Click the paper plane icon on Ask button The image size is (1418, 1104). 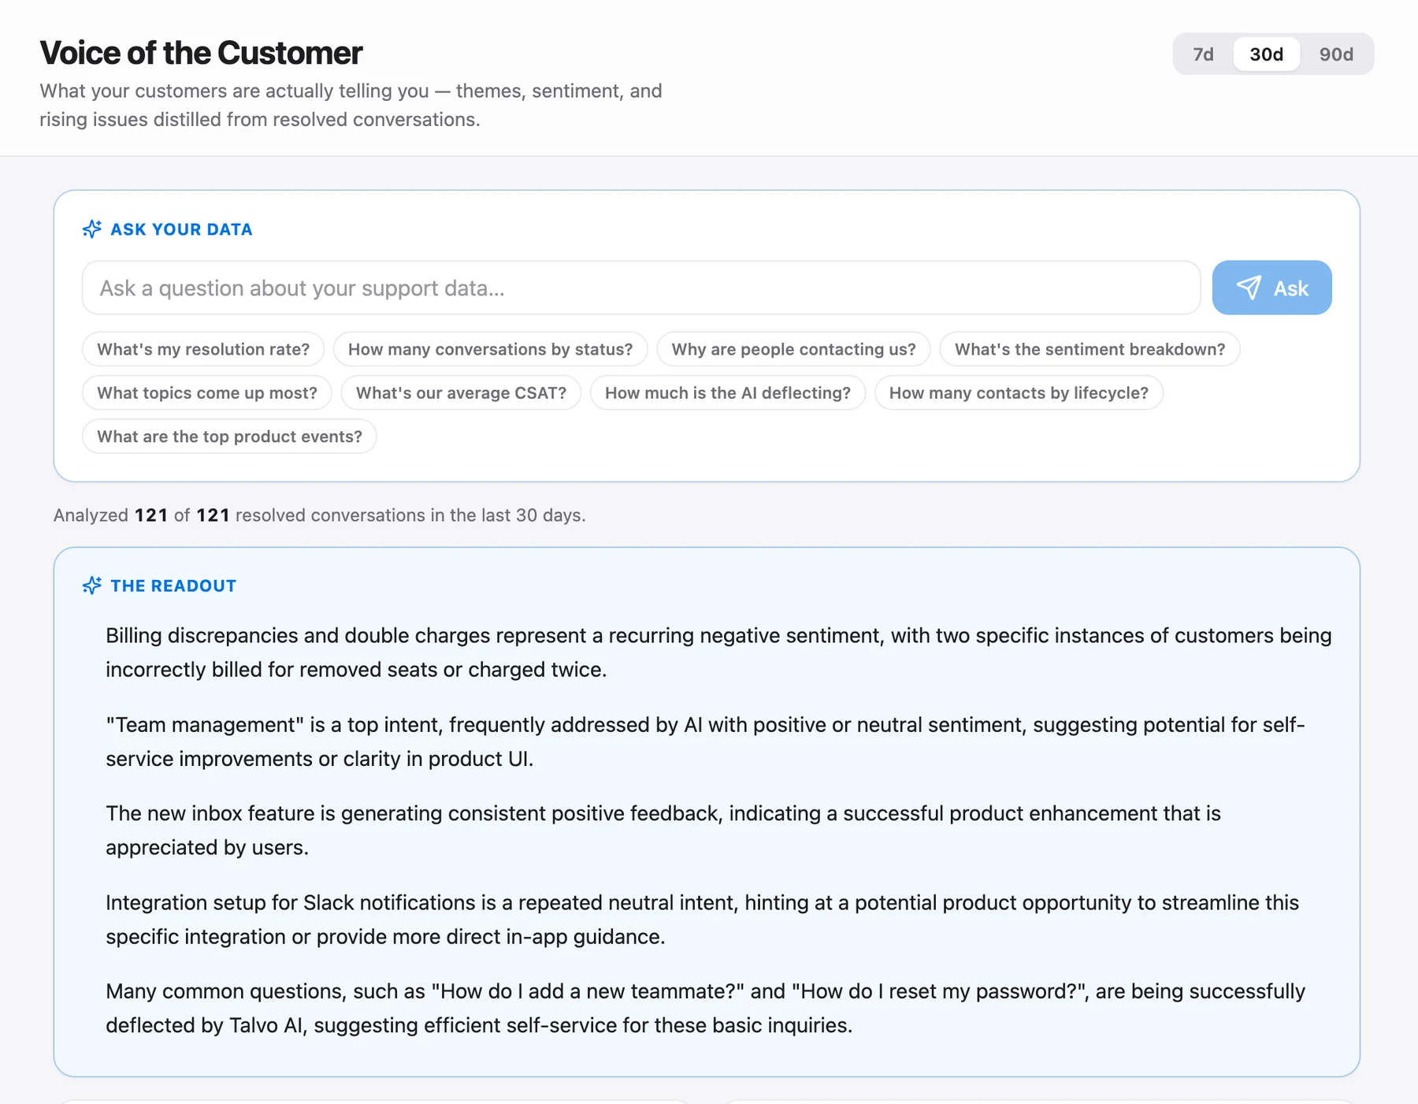tap(1249, 288)
